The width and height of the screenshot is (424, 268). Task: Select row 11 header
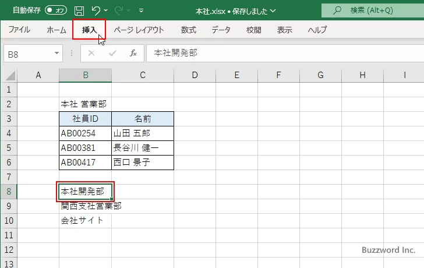pos(9,235)
